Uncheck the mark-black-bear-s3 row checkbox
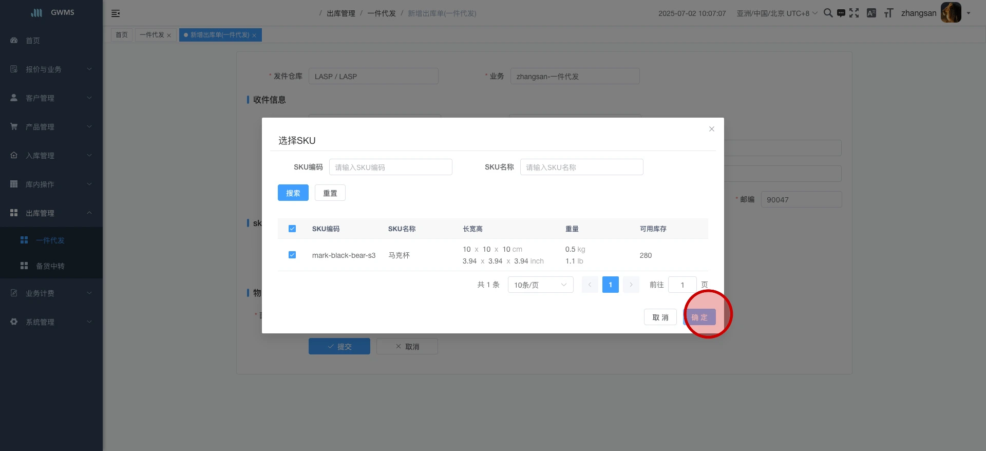 pyautogui.click(x=292, y=255)
